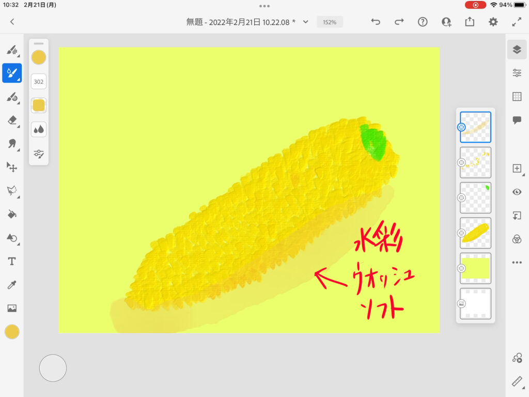
Task: Toggle the Layers panel view
Action: coord(517,49)
